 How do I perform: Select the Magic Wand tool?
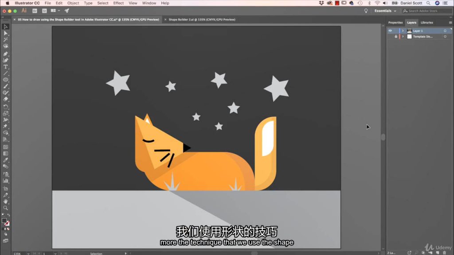coord(5,39)
